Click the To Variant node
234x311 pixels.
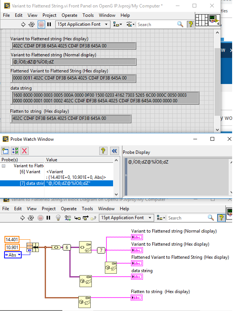pos(56,247)
